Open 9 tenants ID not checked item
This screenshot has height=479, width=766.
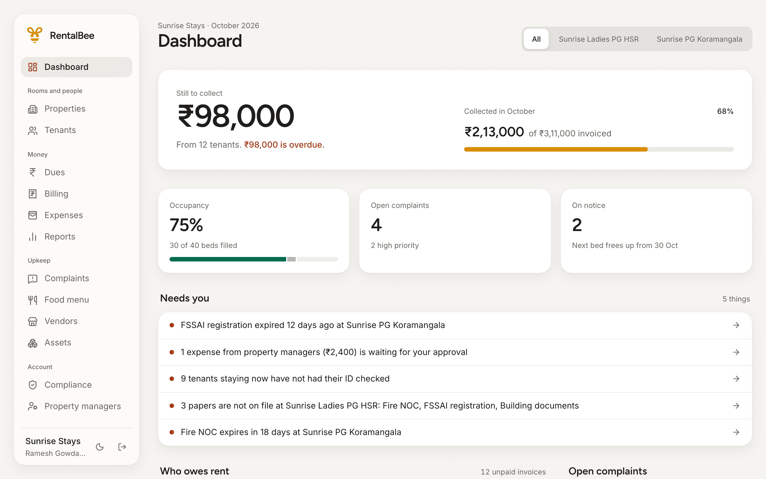455,379
